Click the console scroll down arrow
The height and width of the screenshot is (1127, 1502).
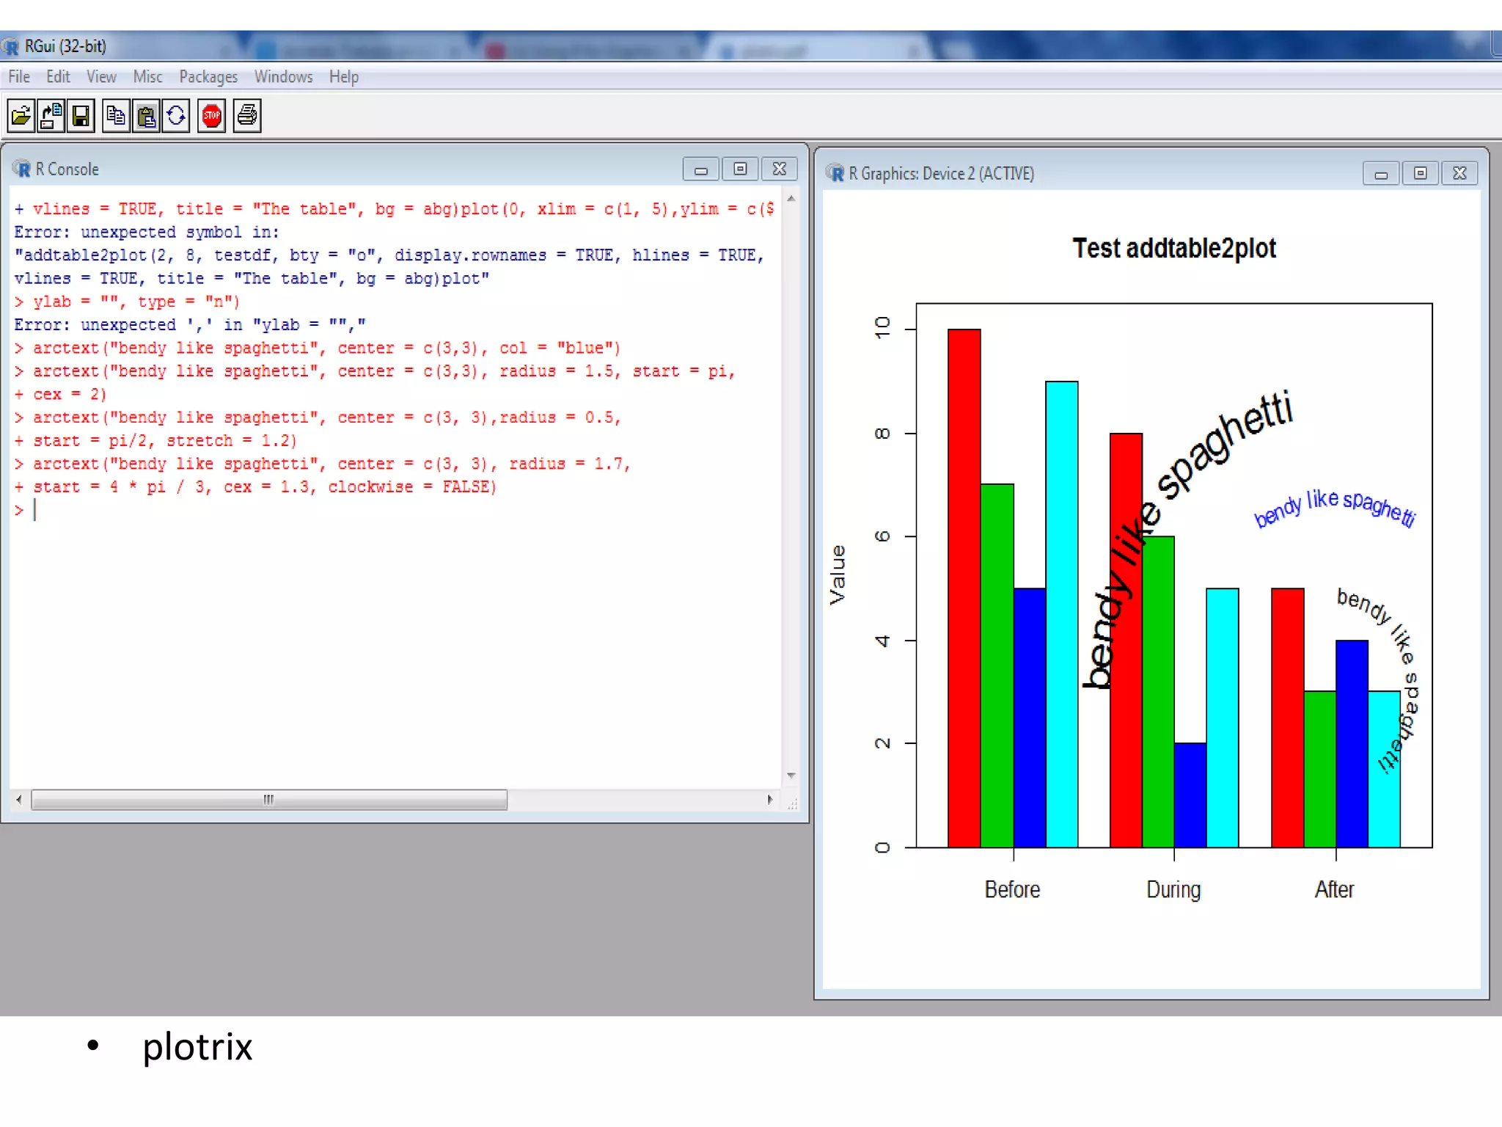click(x=791, y=776)
